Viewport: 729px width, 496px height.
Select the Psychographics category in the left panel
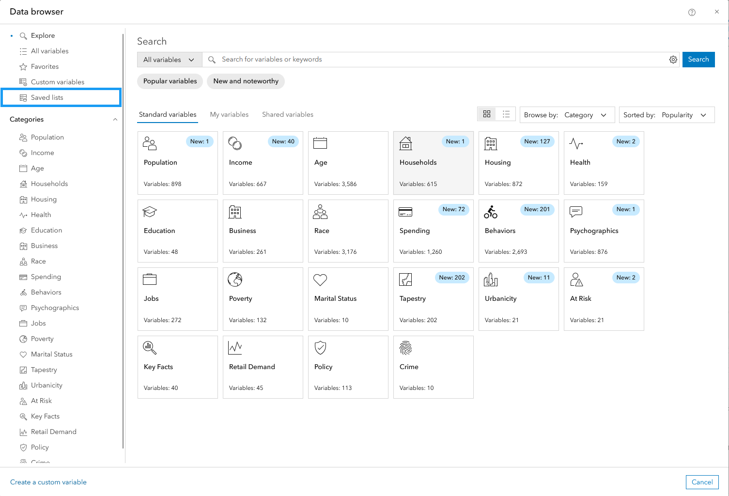coord(55,308)
